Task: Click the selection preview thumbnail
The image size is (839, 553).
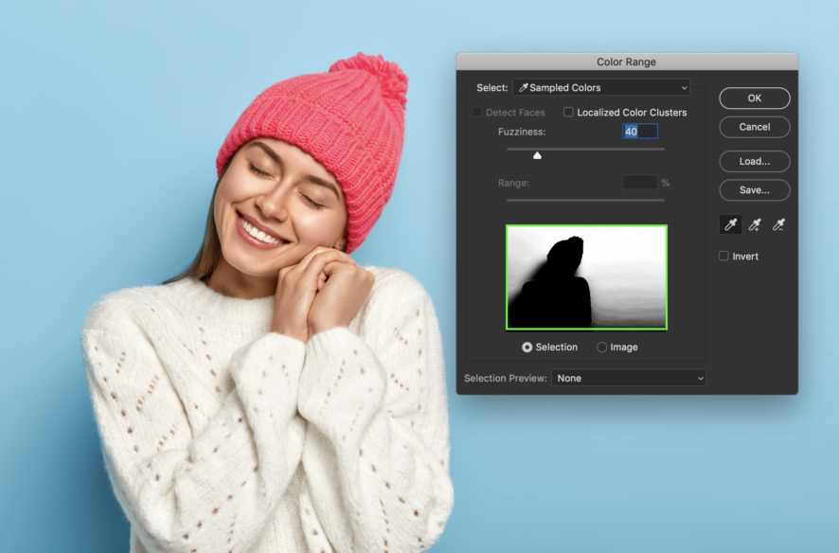Action: [x=586, y=276]
